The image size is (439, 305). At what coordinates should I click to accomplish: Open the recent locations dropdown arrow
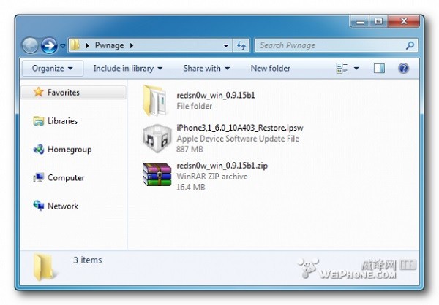(x=63, y=45)
